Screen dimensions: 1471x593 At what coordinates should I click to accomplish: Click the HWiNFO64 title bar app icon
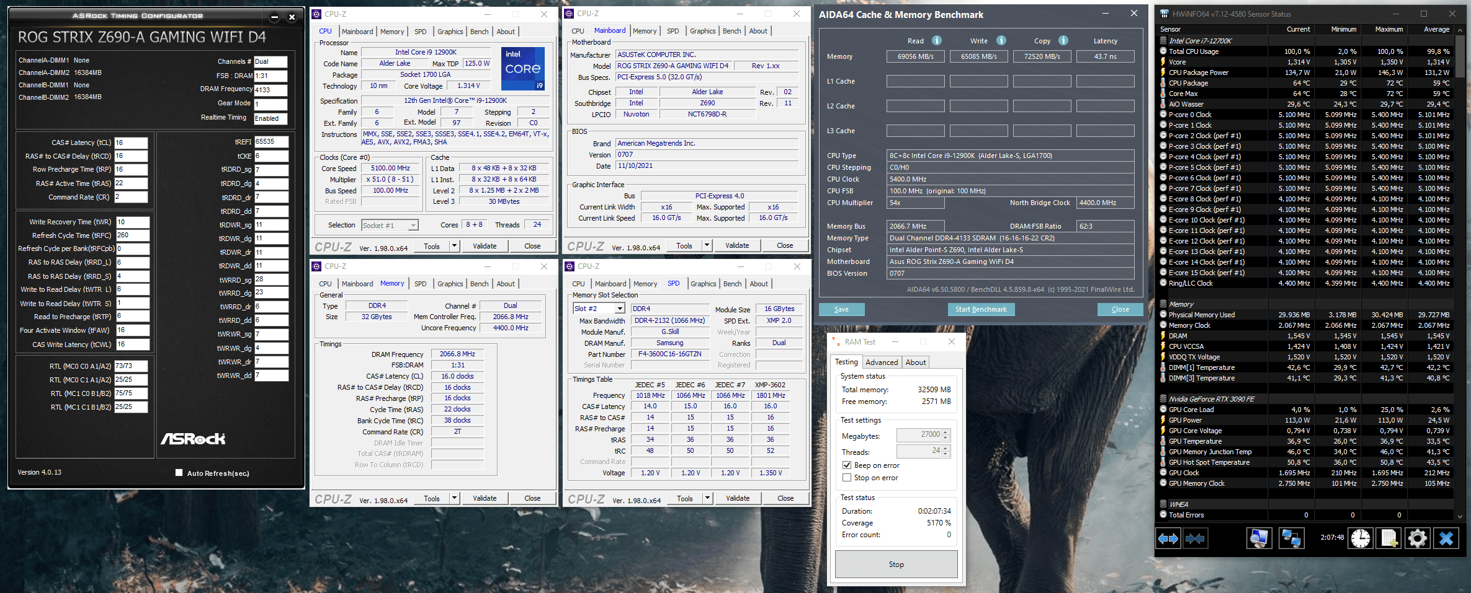(1165, 14)
